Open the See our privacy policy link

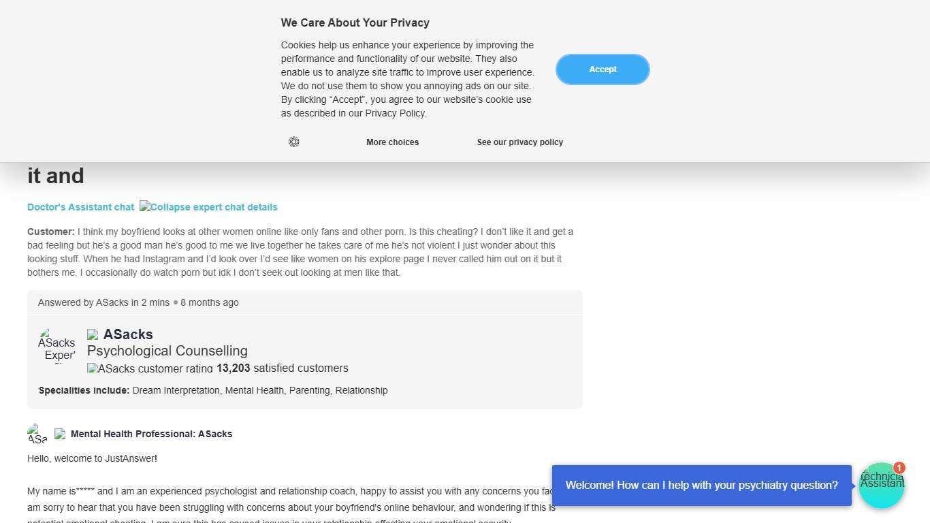519,142
